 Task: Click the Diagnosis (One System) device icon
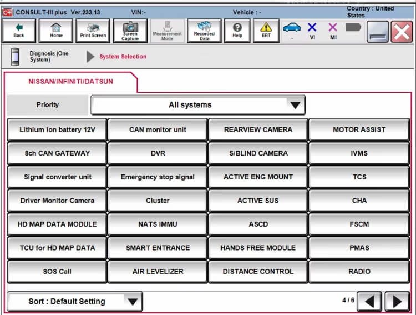pos(15,57)
